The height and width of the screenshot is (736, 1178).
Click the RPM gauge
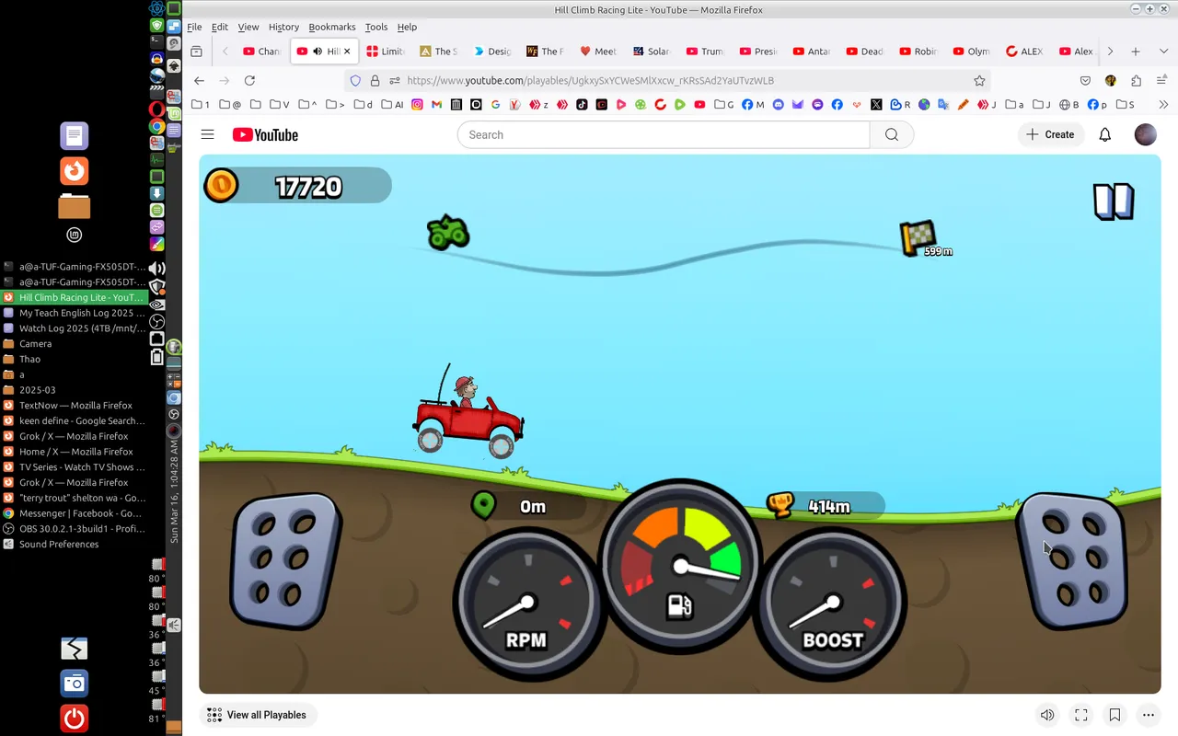526,604
